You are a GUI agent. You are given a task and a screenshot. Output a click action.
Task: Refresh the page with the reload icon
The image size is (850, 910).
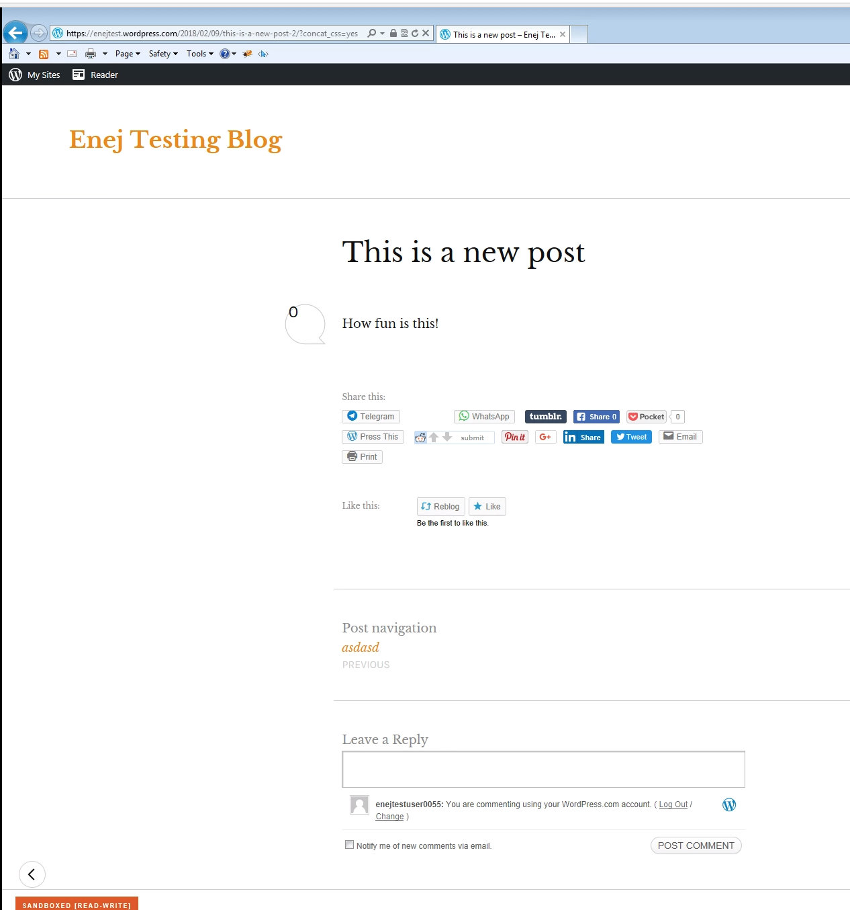point(415,33)
